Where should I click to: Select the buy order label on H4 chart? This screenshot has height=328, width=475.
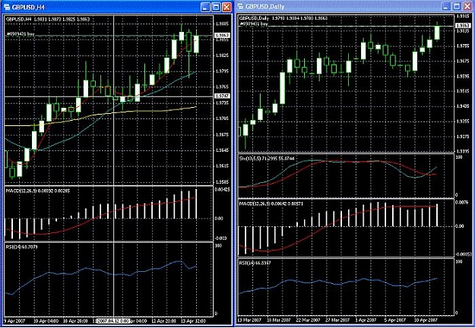pos(21,34)
